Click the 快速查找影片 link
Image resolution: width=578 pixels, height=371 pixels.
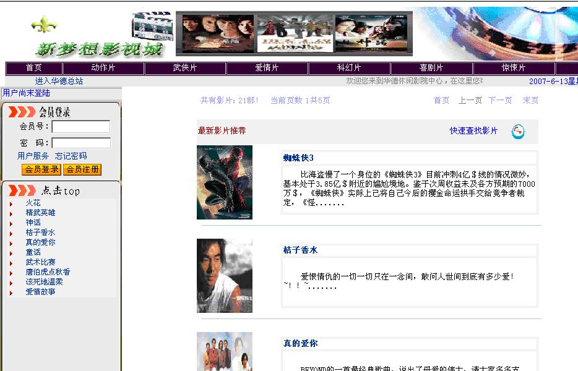[x=473, y=131]
